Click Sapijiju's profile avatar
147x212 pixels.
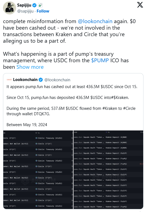tap(10, 8)
